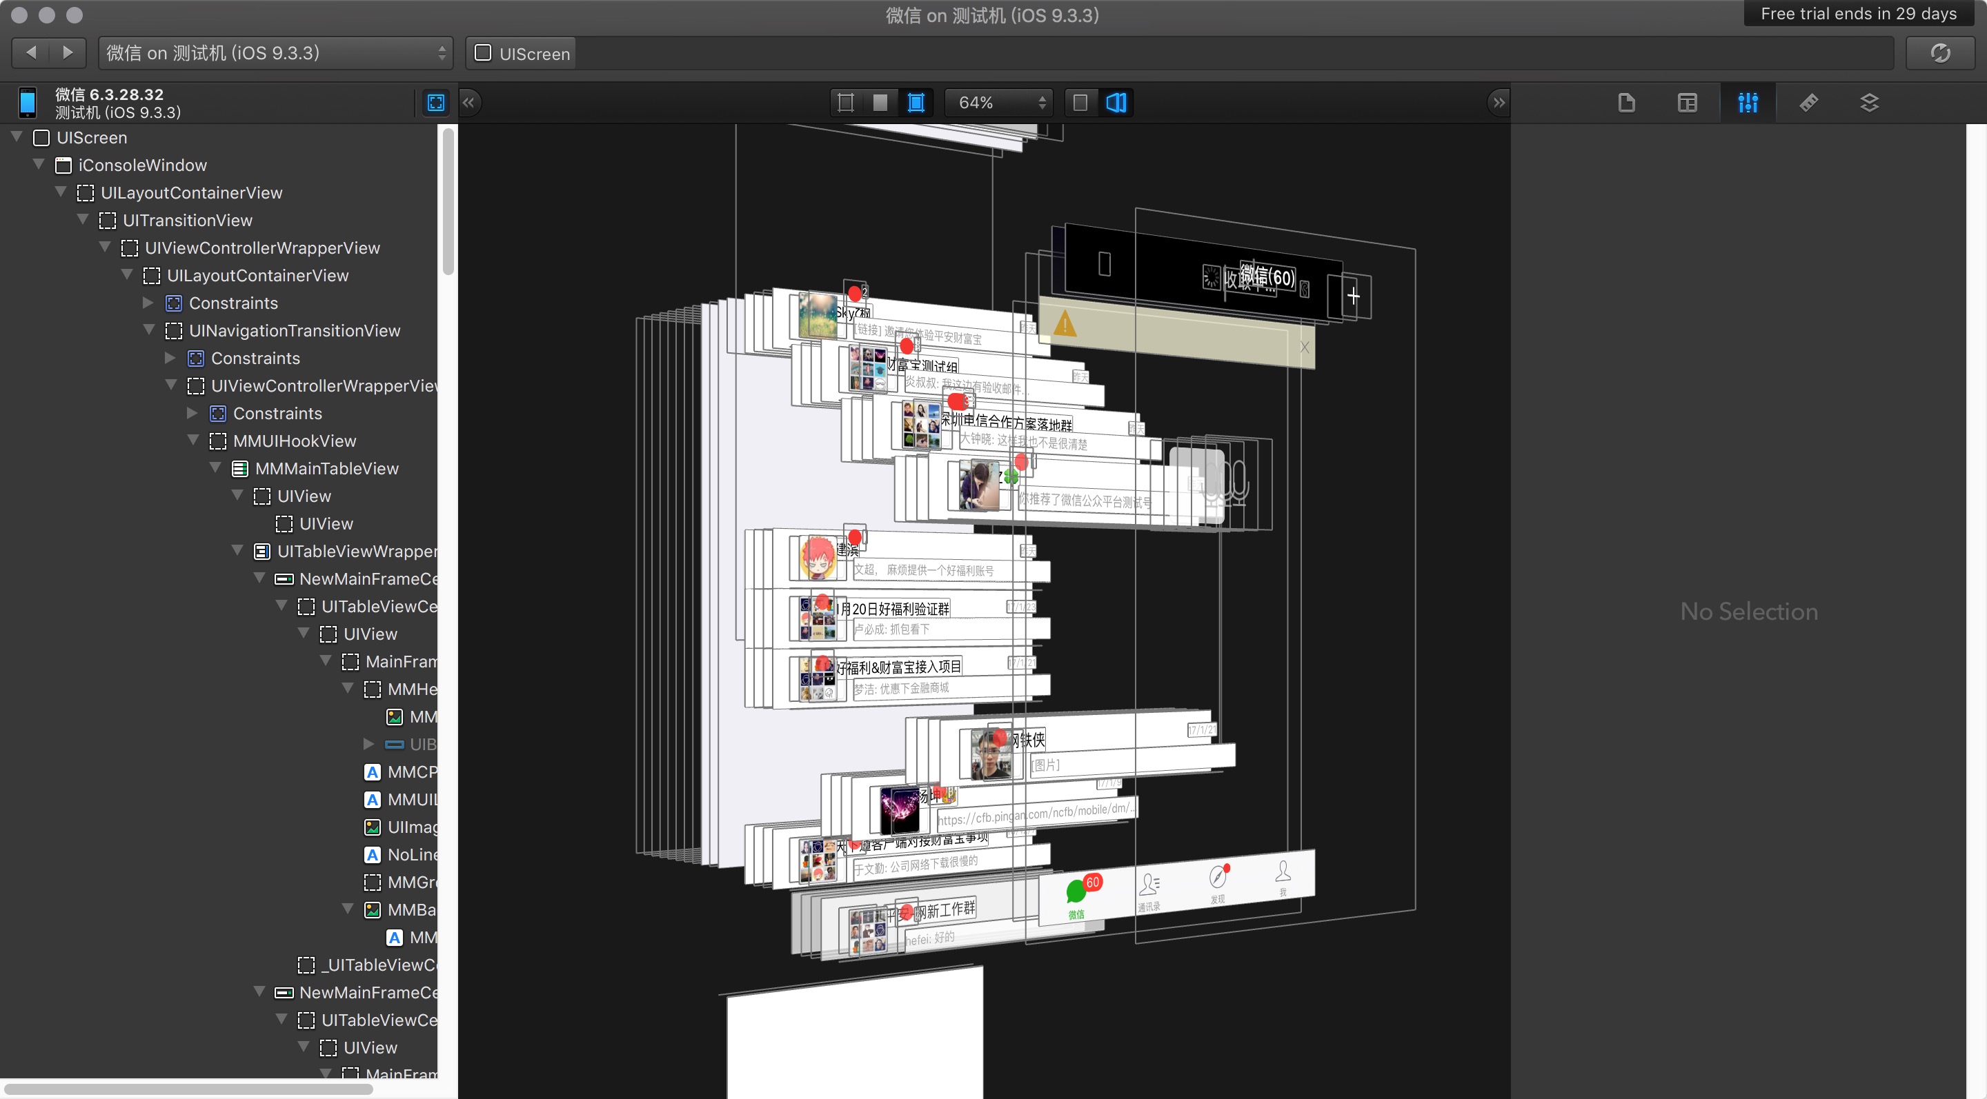The image size is (1987, 1099).
Task: Click the plus button in the 3D canvas
Action: click(1354, 296)
